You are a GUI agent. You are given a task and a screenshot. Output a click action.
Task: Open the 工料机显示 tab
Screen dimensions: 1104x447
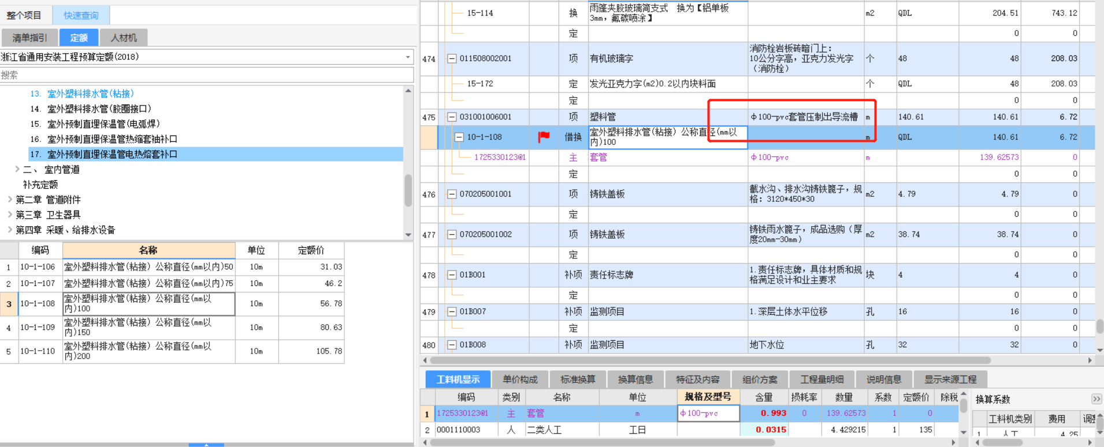pos(458,379)
